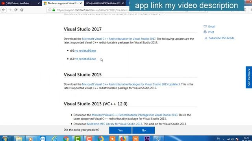Click the active Firefox taskbar icon
Viewport: 252px width, 141px height.
coord(123,138)
